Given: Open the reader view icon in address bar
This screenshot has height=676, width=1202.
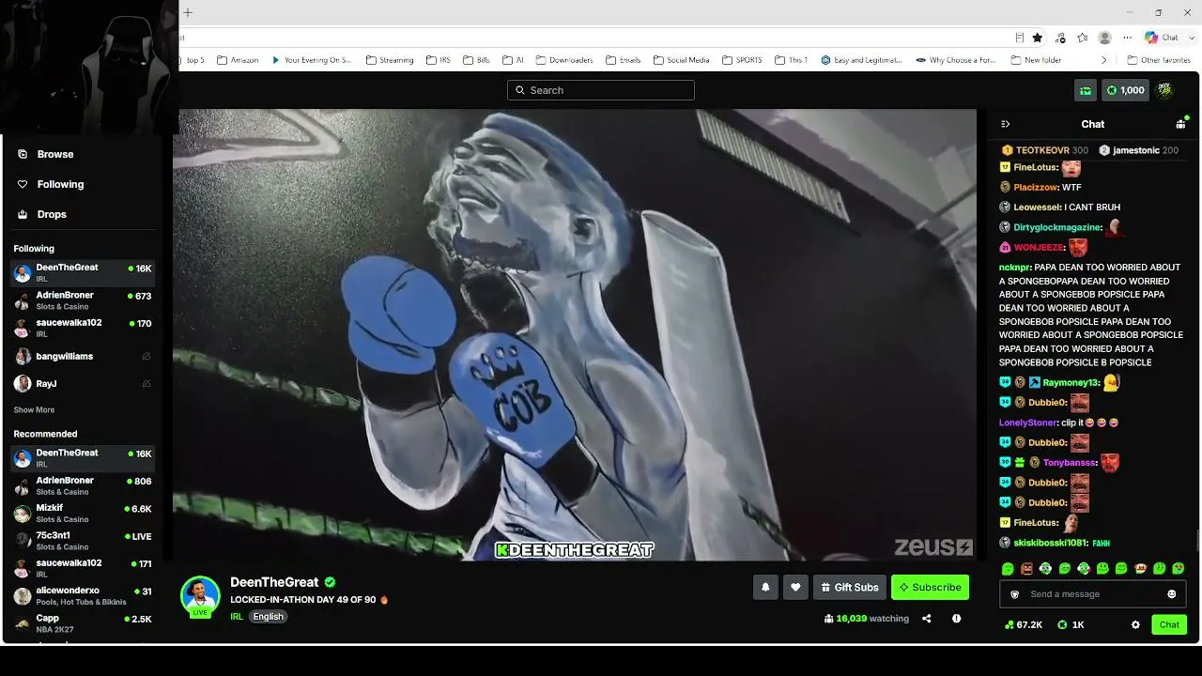Looking at the screenshot, I should [1020, 38].
